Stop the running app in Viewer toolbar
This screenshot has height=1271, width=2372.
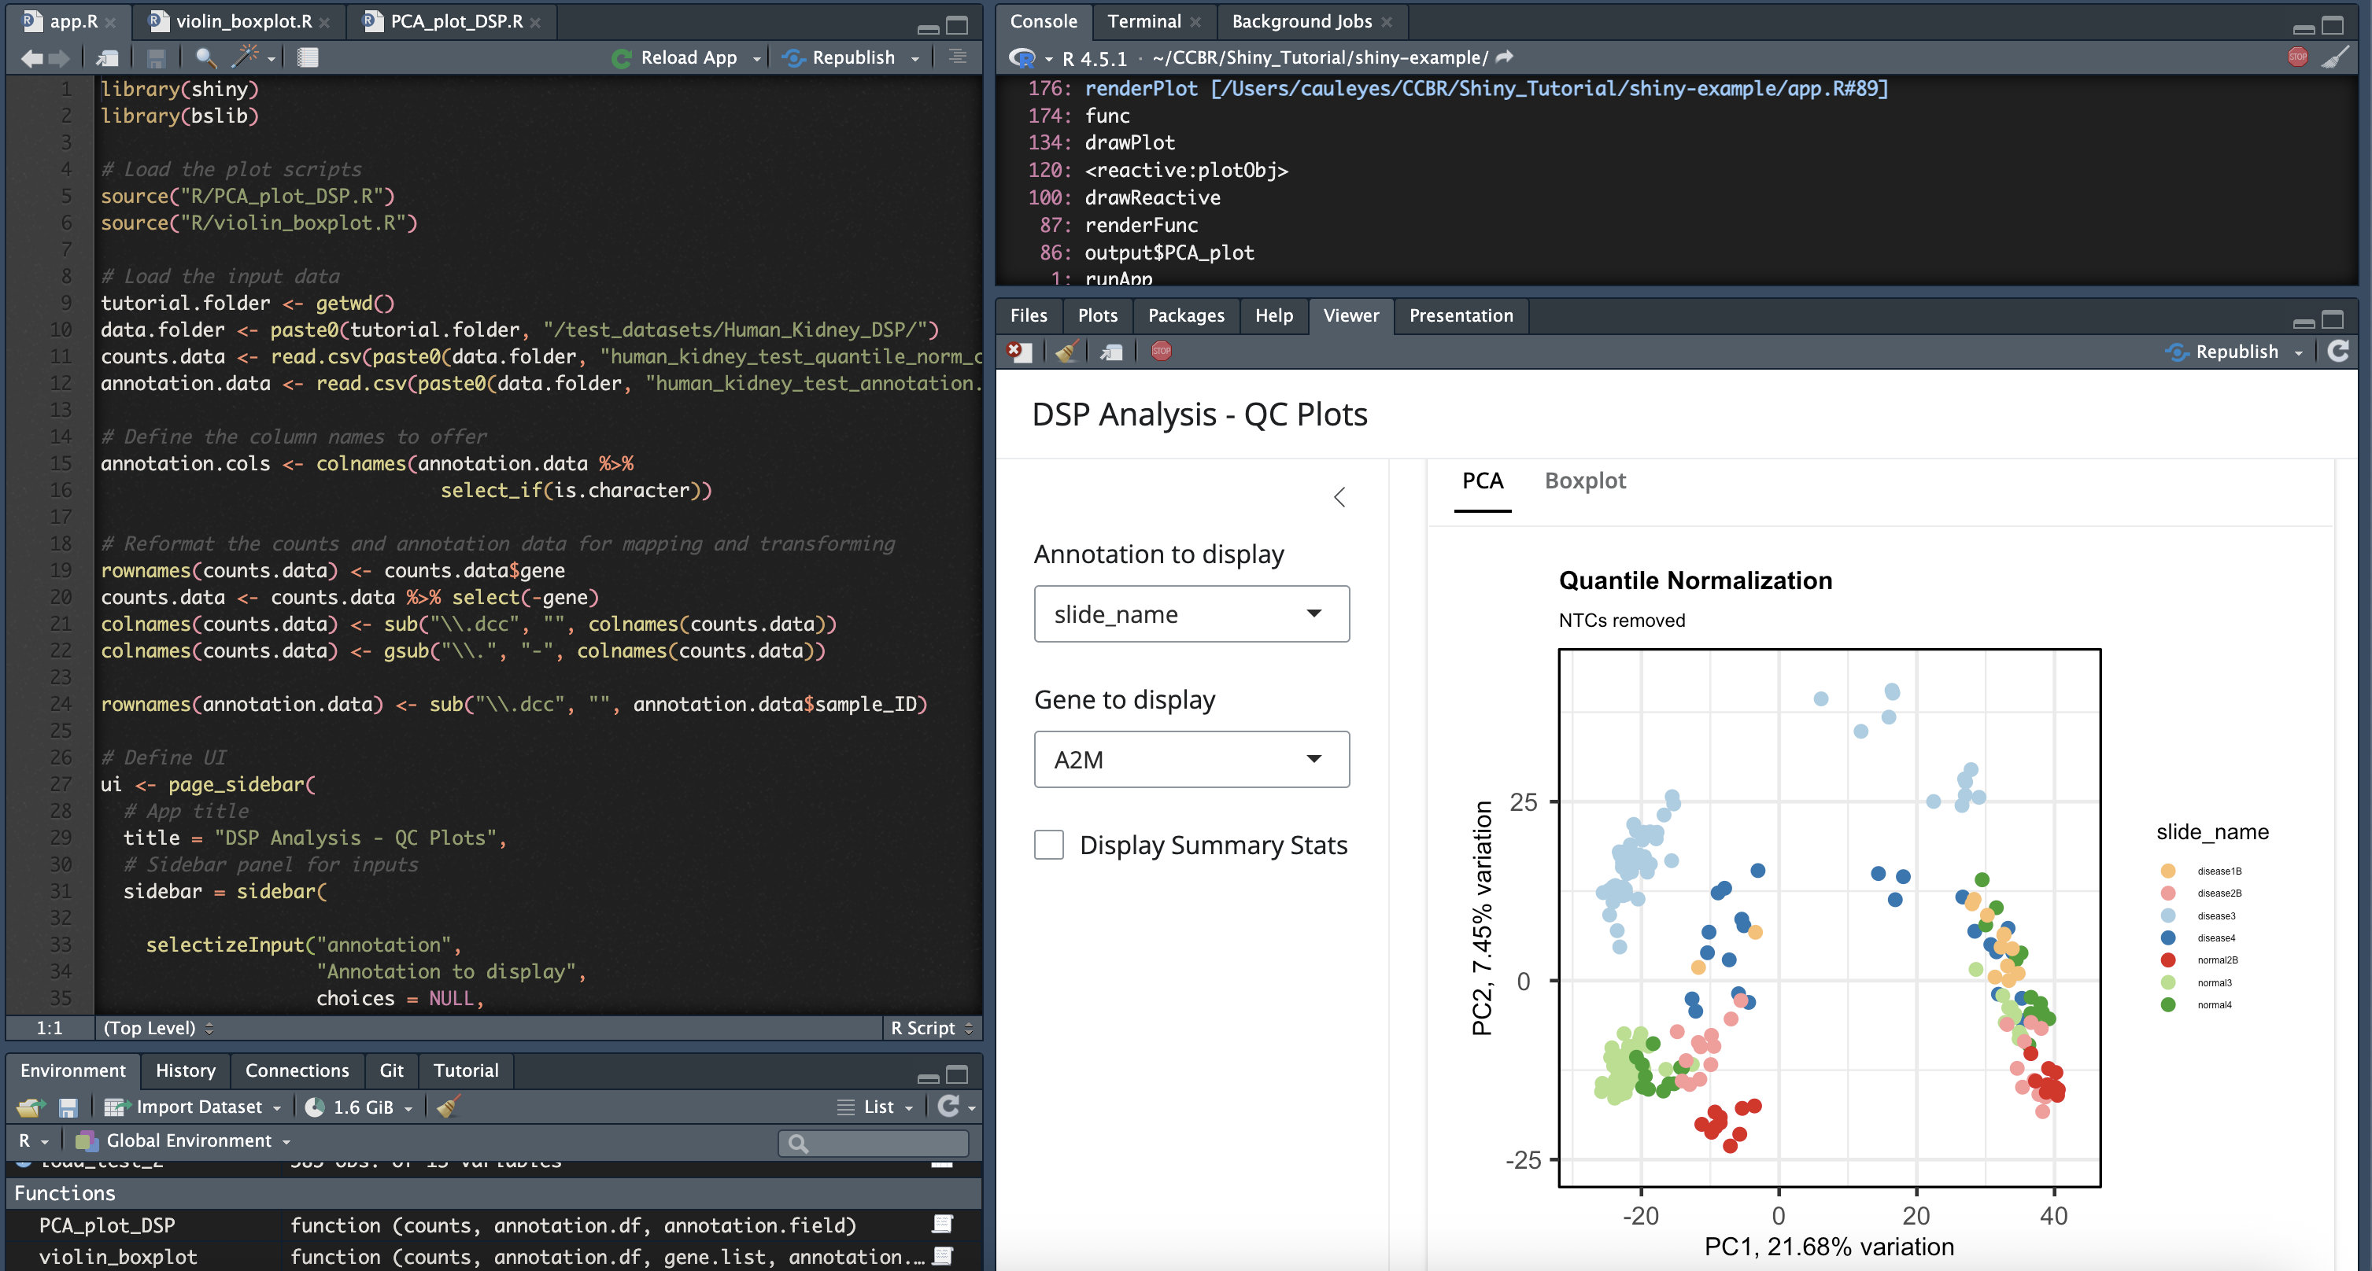(x=1161, y=352)
